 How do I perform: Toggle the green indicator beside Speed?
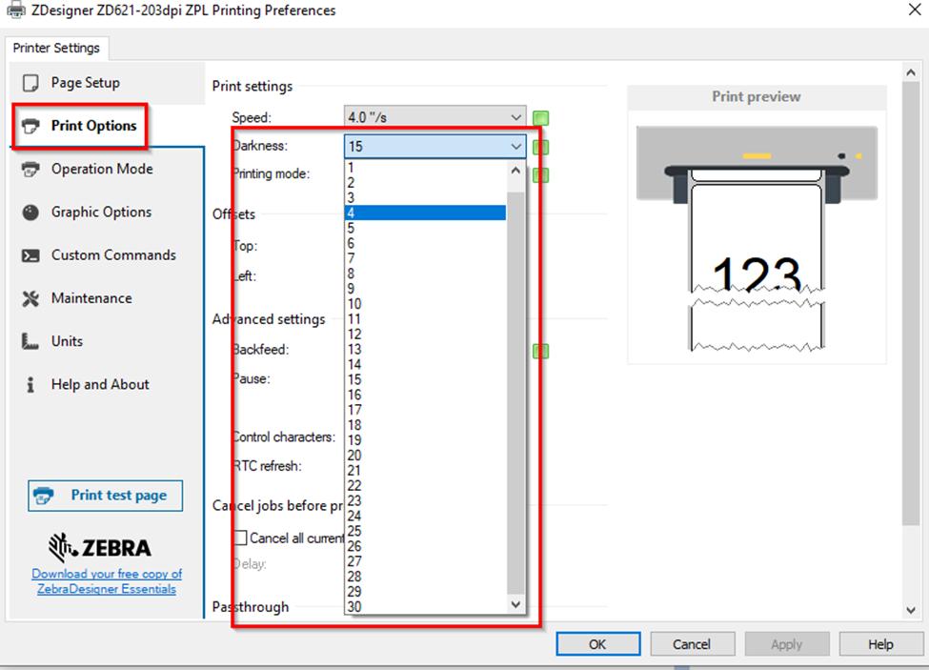click(540, 118)
